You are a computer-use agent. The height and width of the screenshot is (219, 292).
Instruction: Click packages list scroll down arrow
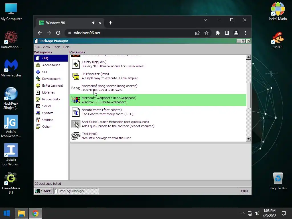point(248,139)
